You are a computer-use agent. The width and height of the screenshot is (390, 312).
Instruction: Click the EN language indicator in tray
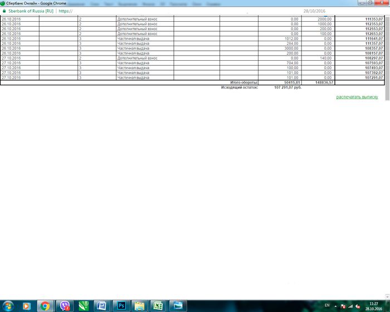[x=327, y=305]
